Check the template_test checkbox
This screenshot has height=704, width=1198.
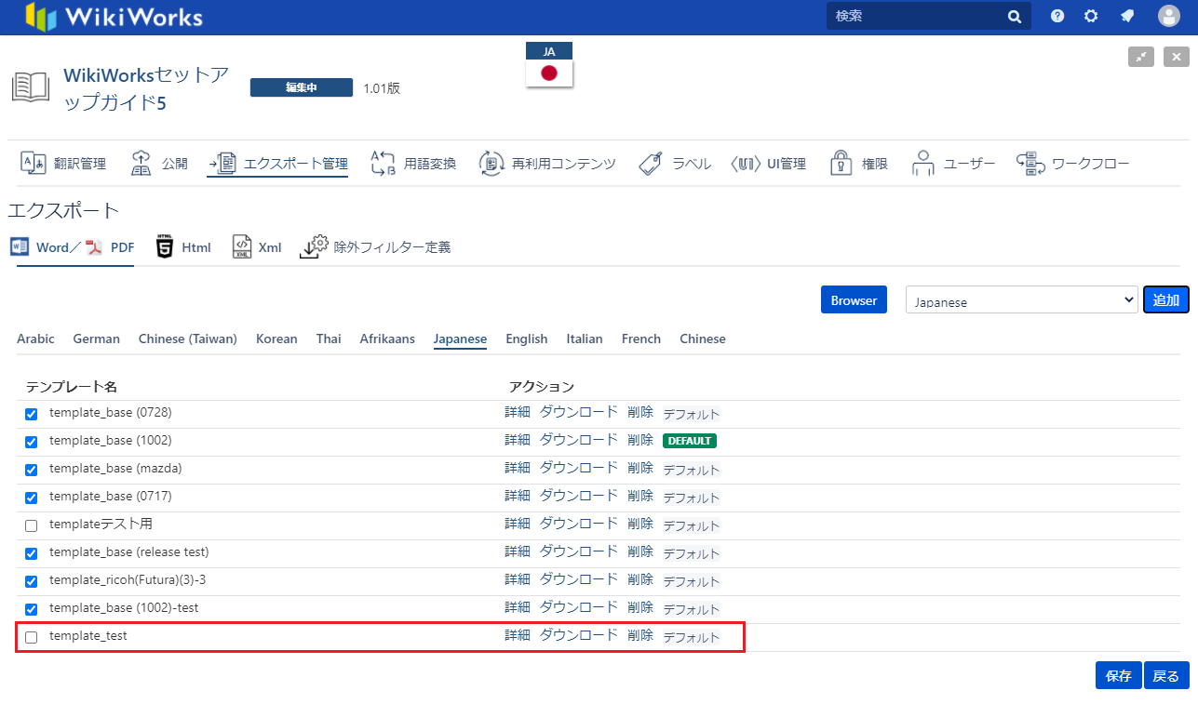click(x=31, y=637)
